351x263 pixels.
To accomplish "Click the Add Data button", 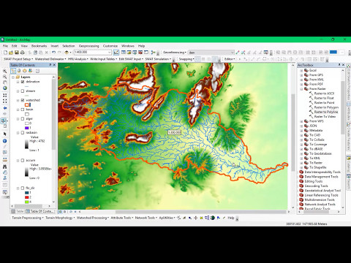I will click(x=67, y=53).
